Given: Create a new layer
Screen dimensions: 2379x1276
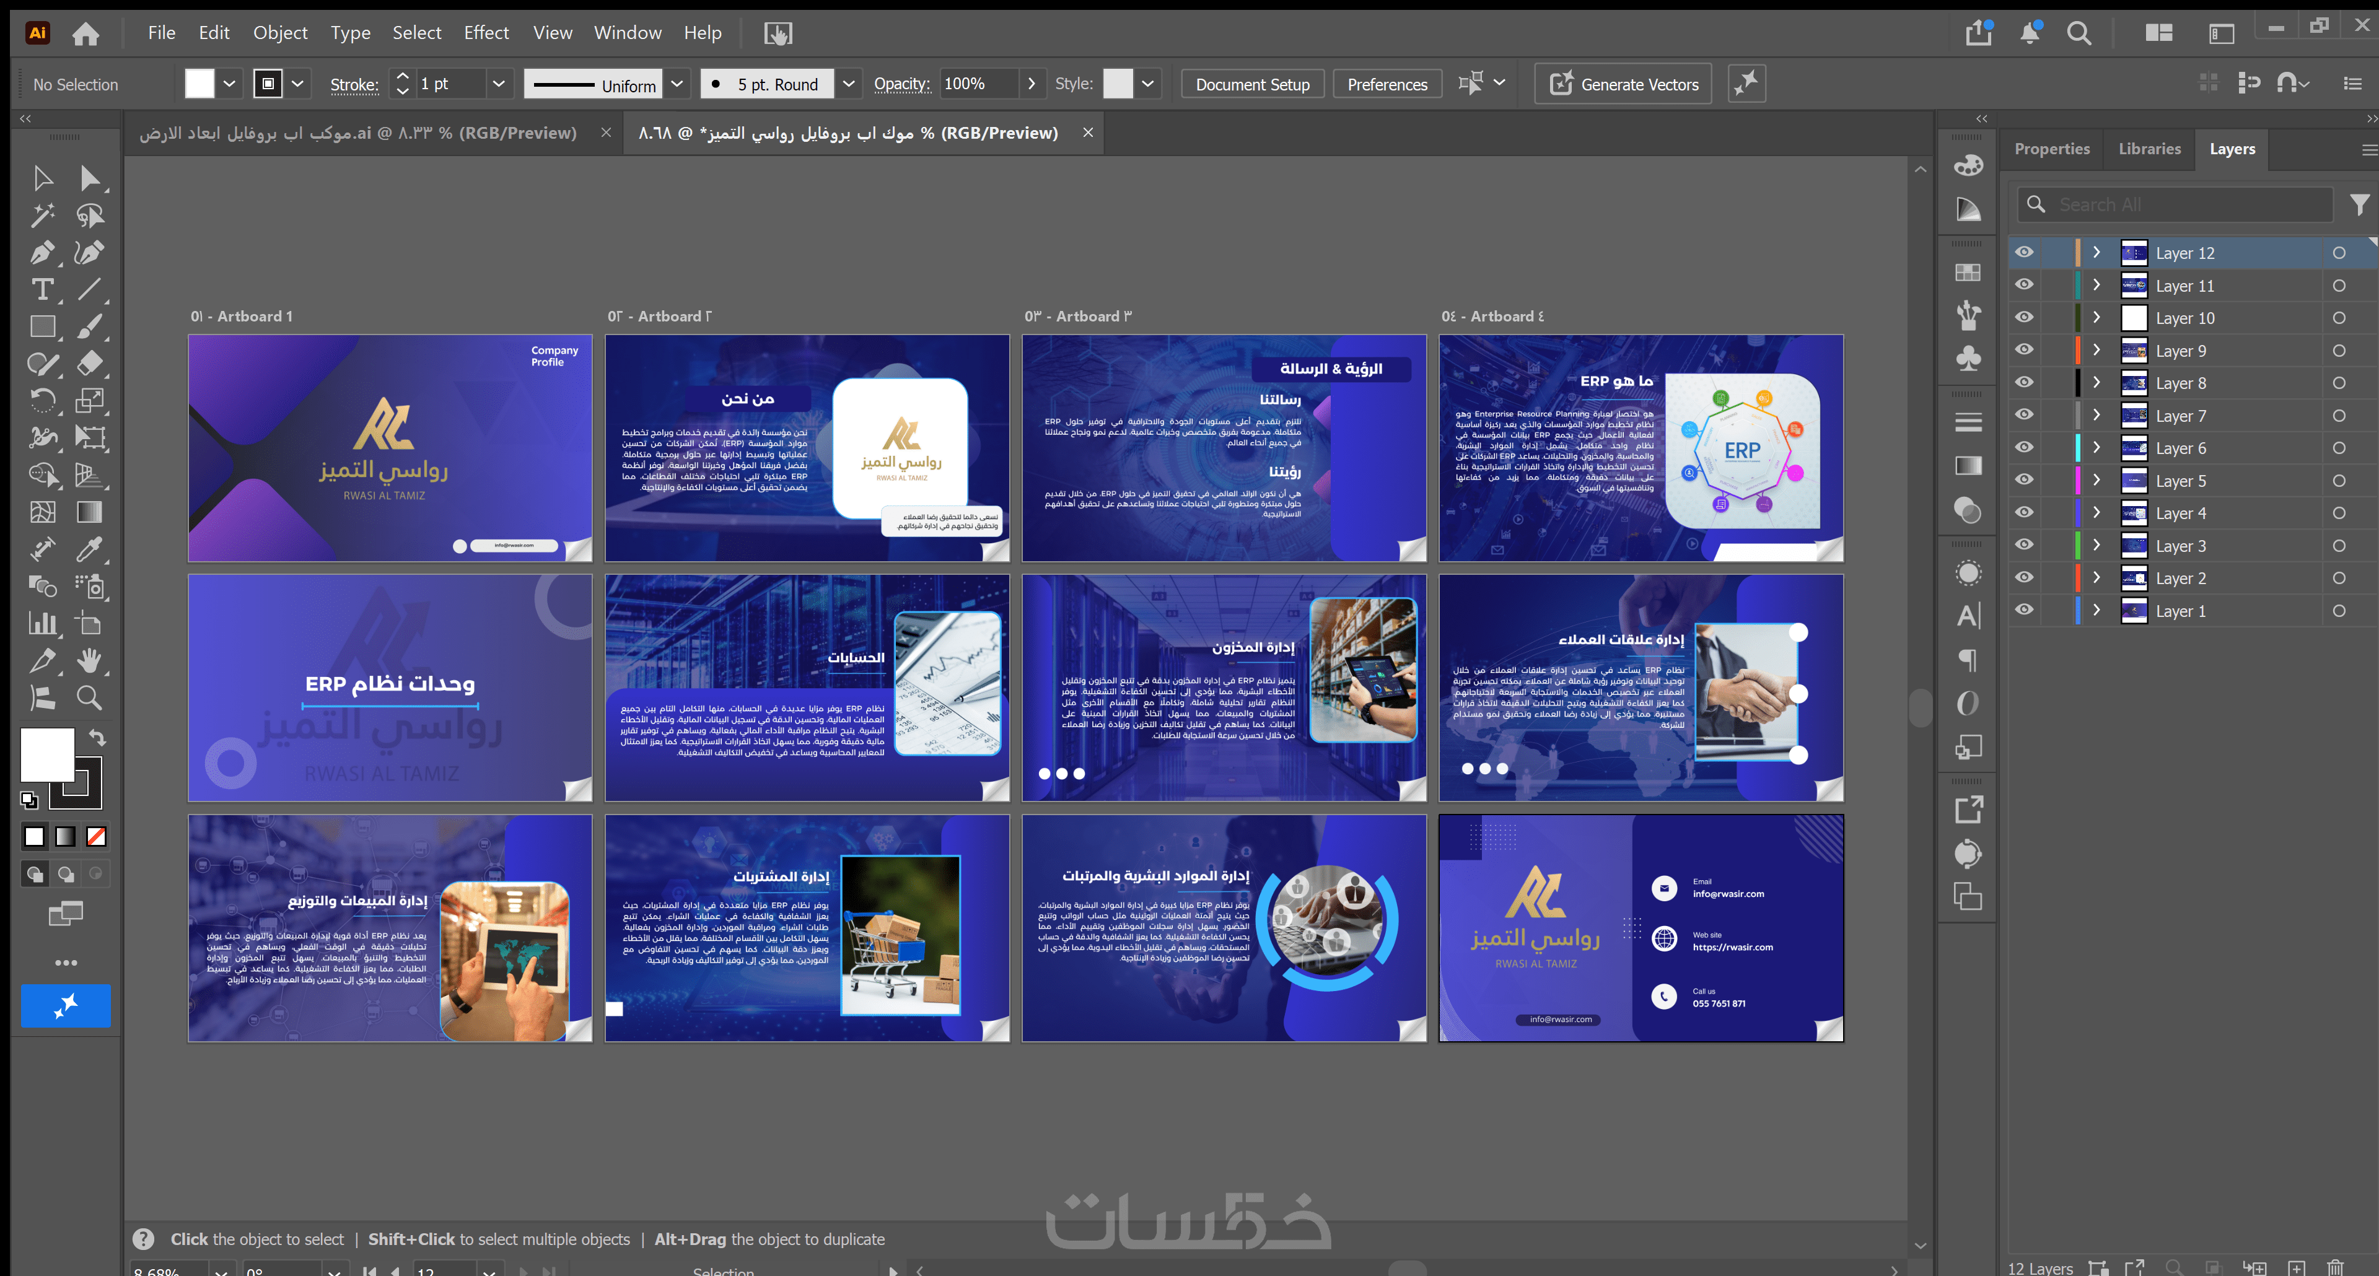Looking at the screenshot, I should 2297,1268.
